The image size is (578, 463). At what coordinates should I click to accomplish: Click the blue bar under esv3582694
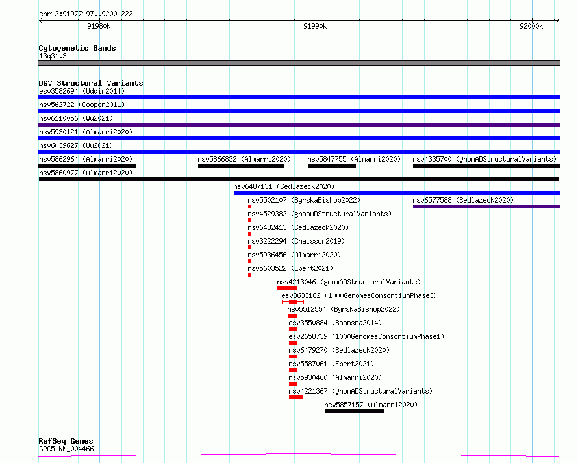[x=299, y=97]
